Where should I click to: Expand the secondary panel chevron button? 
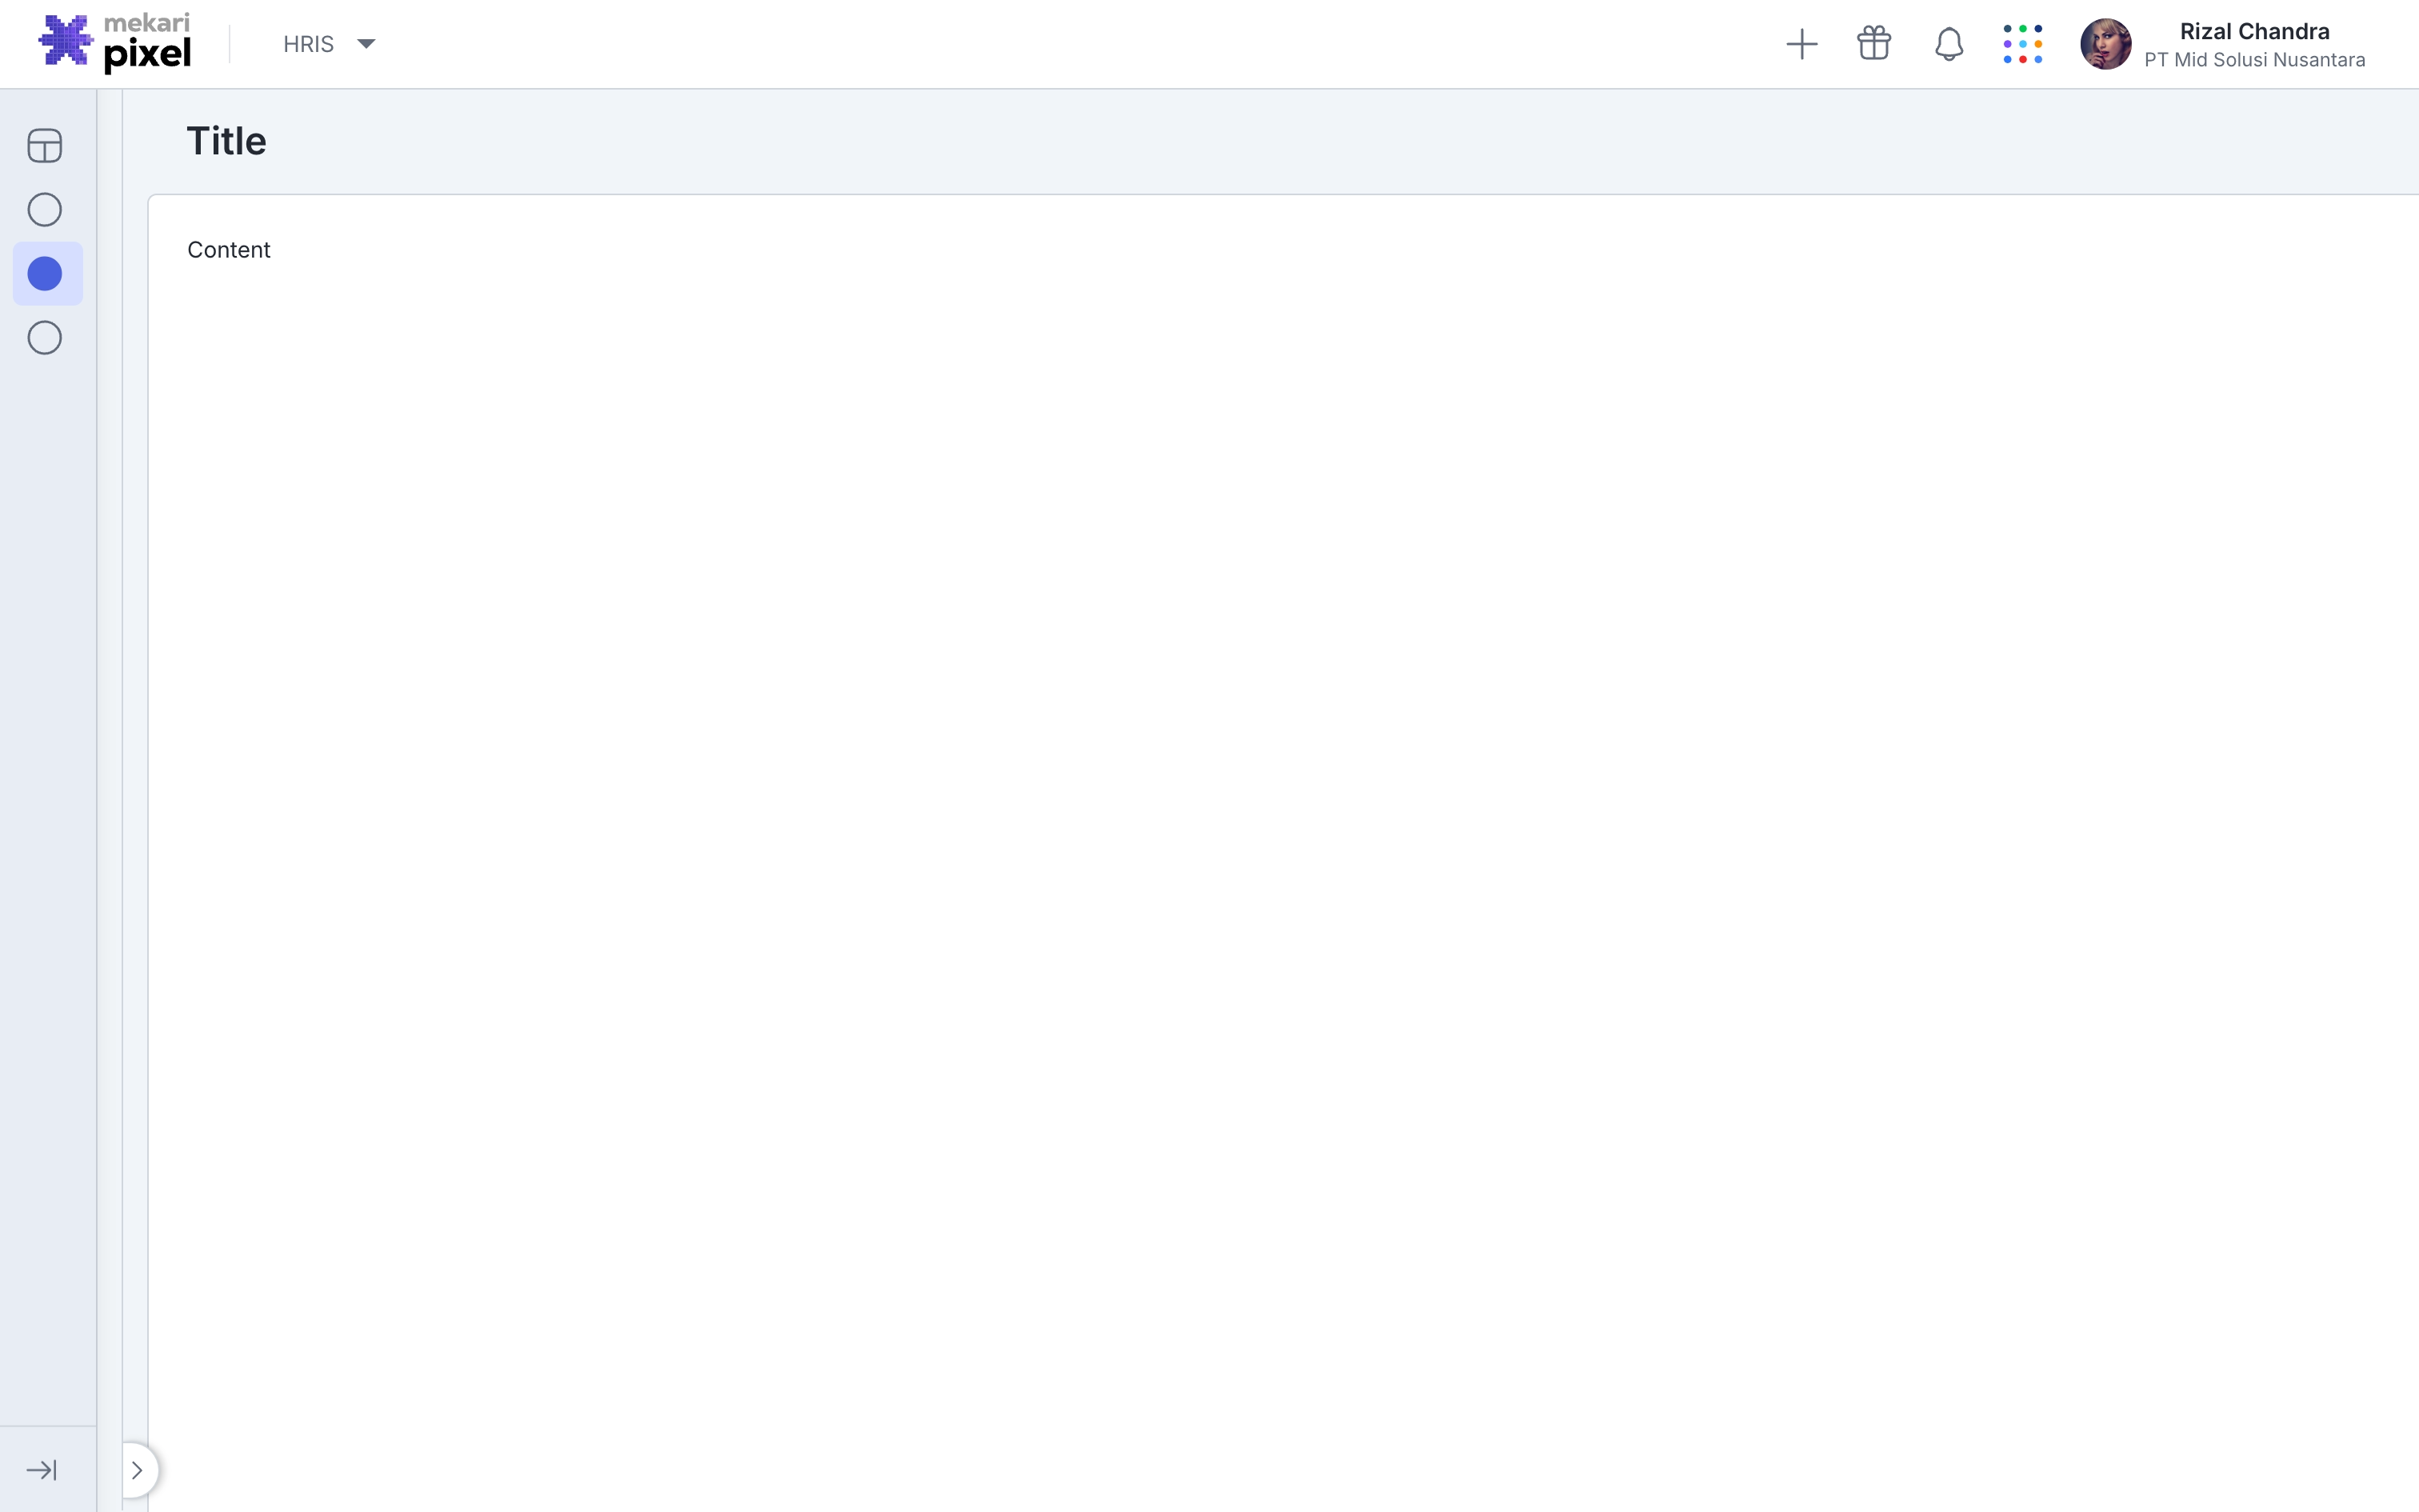tap(138, 1470)
